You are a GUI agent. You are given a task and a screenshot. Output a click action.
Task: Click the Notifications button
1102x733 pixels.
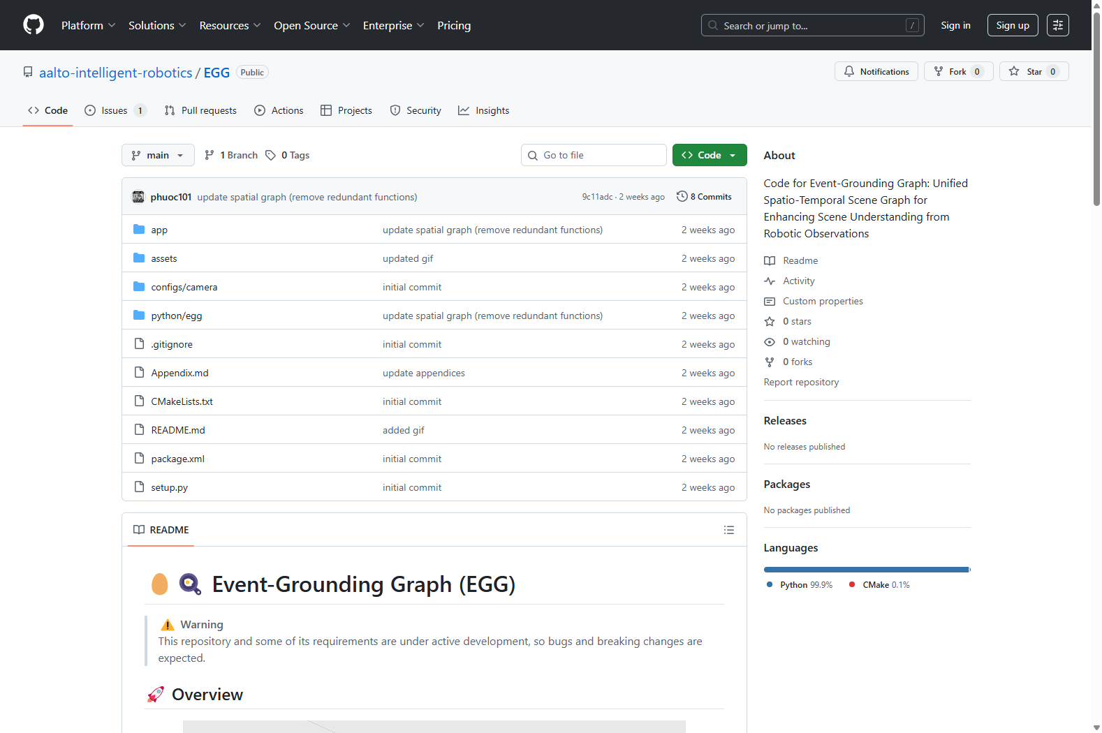coord(876,71)
